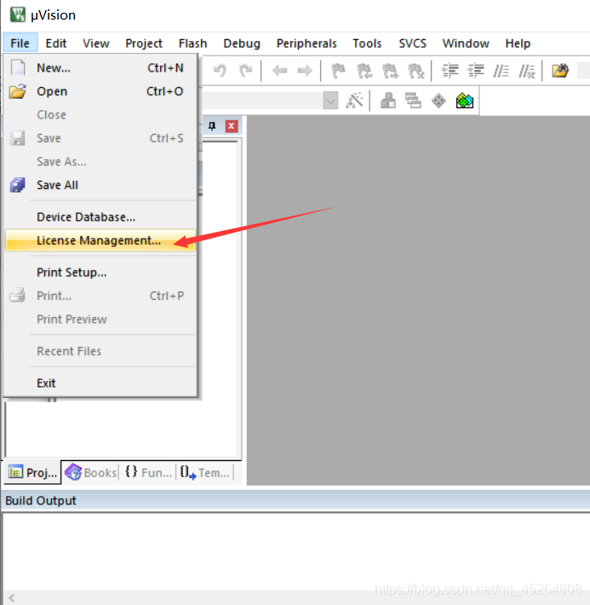The height and width of the screenshot is (605, 590).
Task: Pin the Project panel with pushpin
Action: coord(212,126)
